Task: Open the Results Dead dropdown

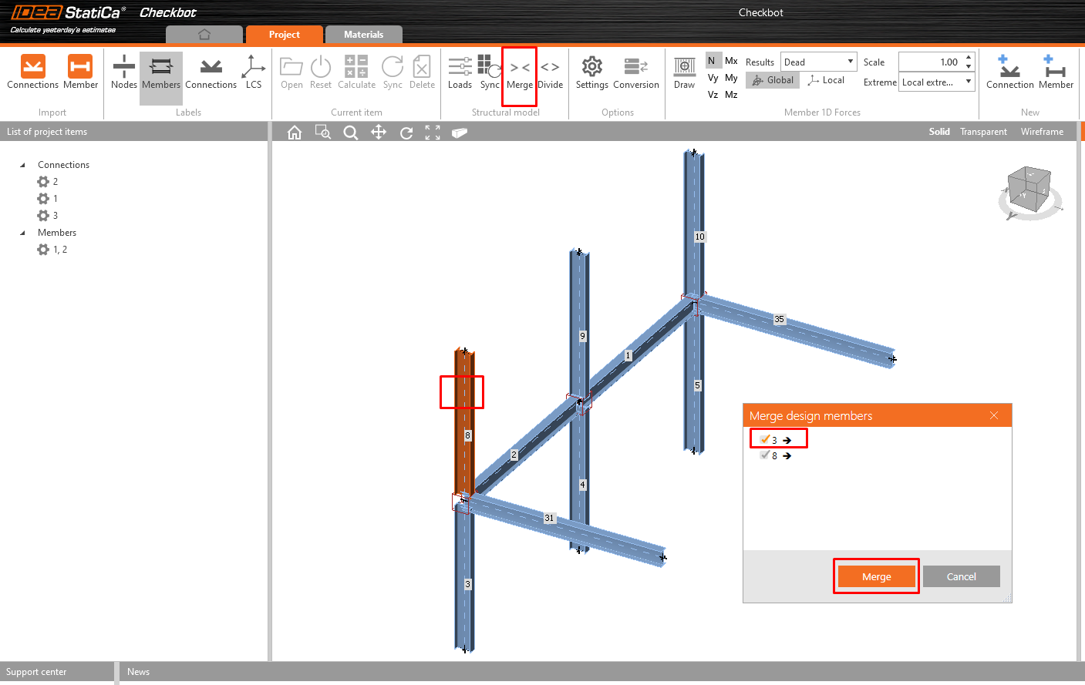Action: pos(818,62)
